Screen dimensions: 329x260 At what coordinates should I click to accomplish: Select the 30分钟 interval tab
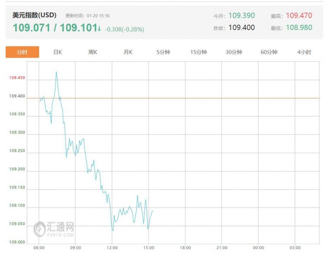click(x=234, y=52)
